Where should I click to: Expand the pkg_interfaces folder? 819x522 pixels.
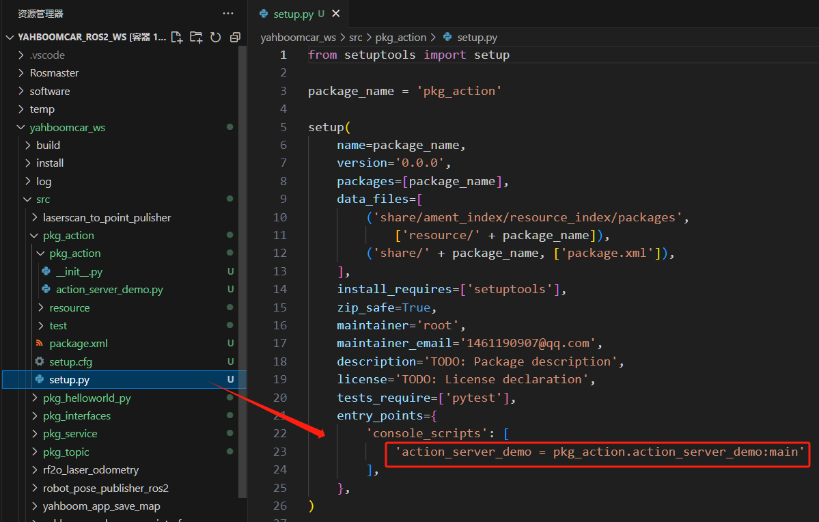34,415
